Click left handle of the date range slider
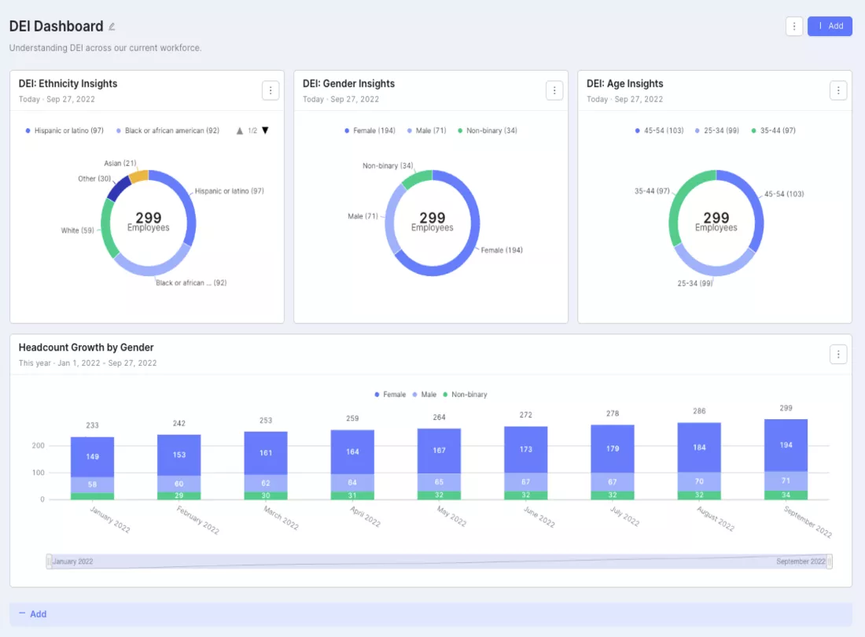 (x=49, y=562)
